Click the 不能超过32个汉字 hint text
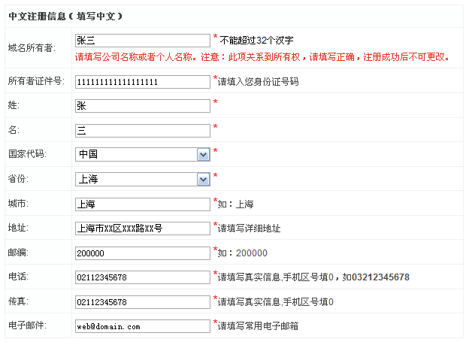469x342 pixels. 256,40
